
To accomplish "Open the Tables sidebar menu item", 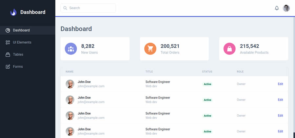I will (x=18, y=55).
